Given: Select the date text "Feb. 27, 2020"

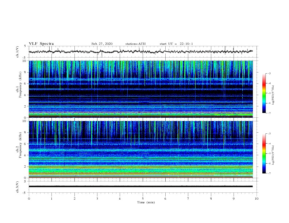Looking at the screenshot, I should (x=102, y=44).
